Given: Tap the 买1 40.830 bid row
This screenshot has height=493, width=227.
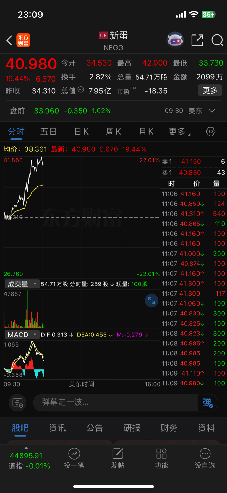Looking at the screenshot, I should point(194,173).
